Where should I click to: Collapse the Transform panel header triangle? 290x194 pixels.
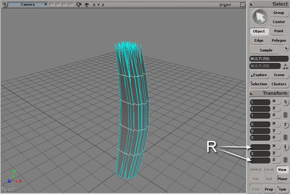pyautogui.click(x=251, y=94)
